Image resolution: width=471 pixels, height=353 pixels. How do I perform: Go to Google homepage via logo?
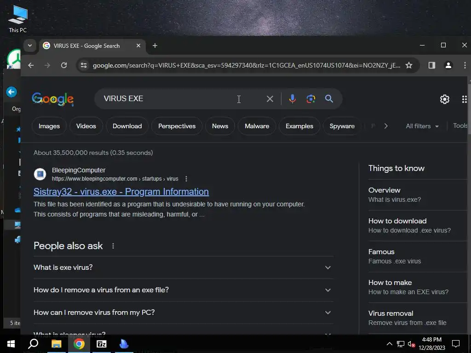53,99
